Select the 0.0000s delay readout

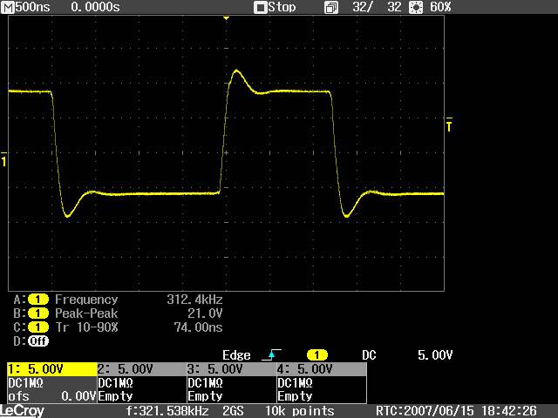(95, 7)
